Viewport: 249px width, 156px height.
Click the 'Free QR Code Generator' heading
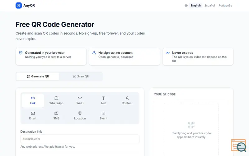[55, 25]
